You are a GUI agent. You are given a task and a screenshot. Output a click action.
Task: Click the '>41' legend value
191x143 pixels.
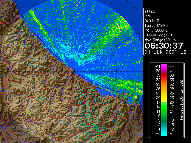[157, 66]
